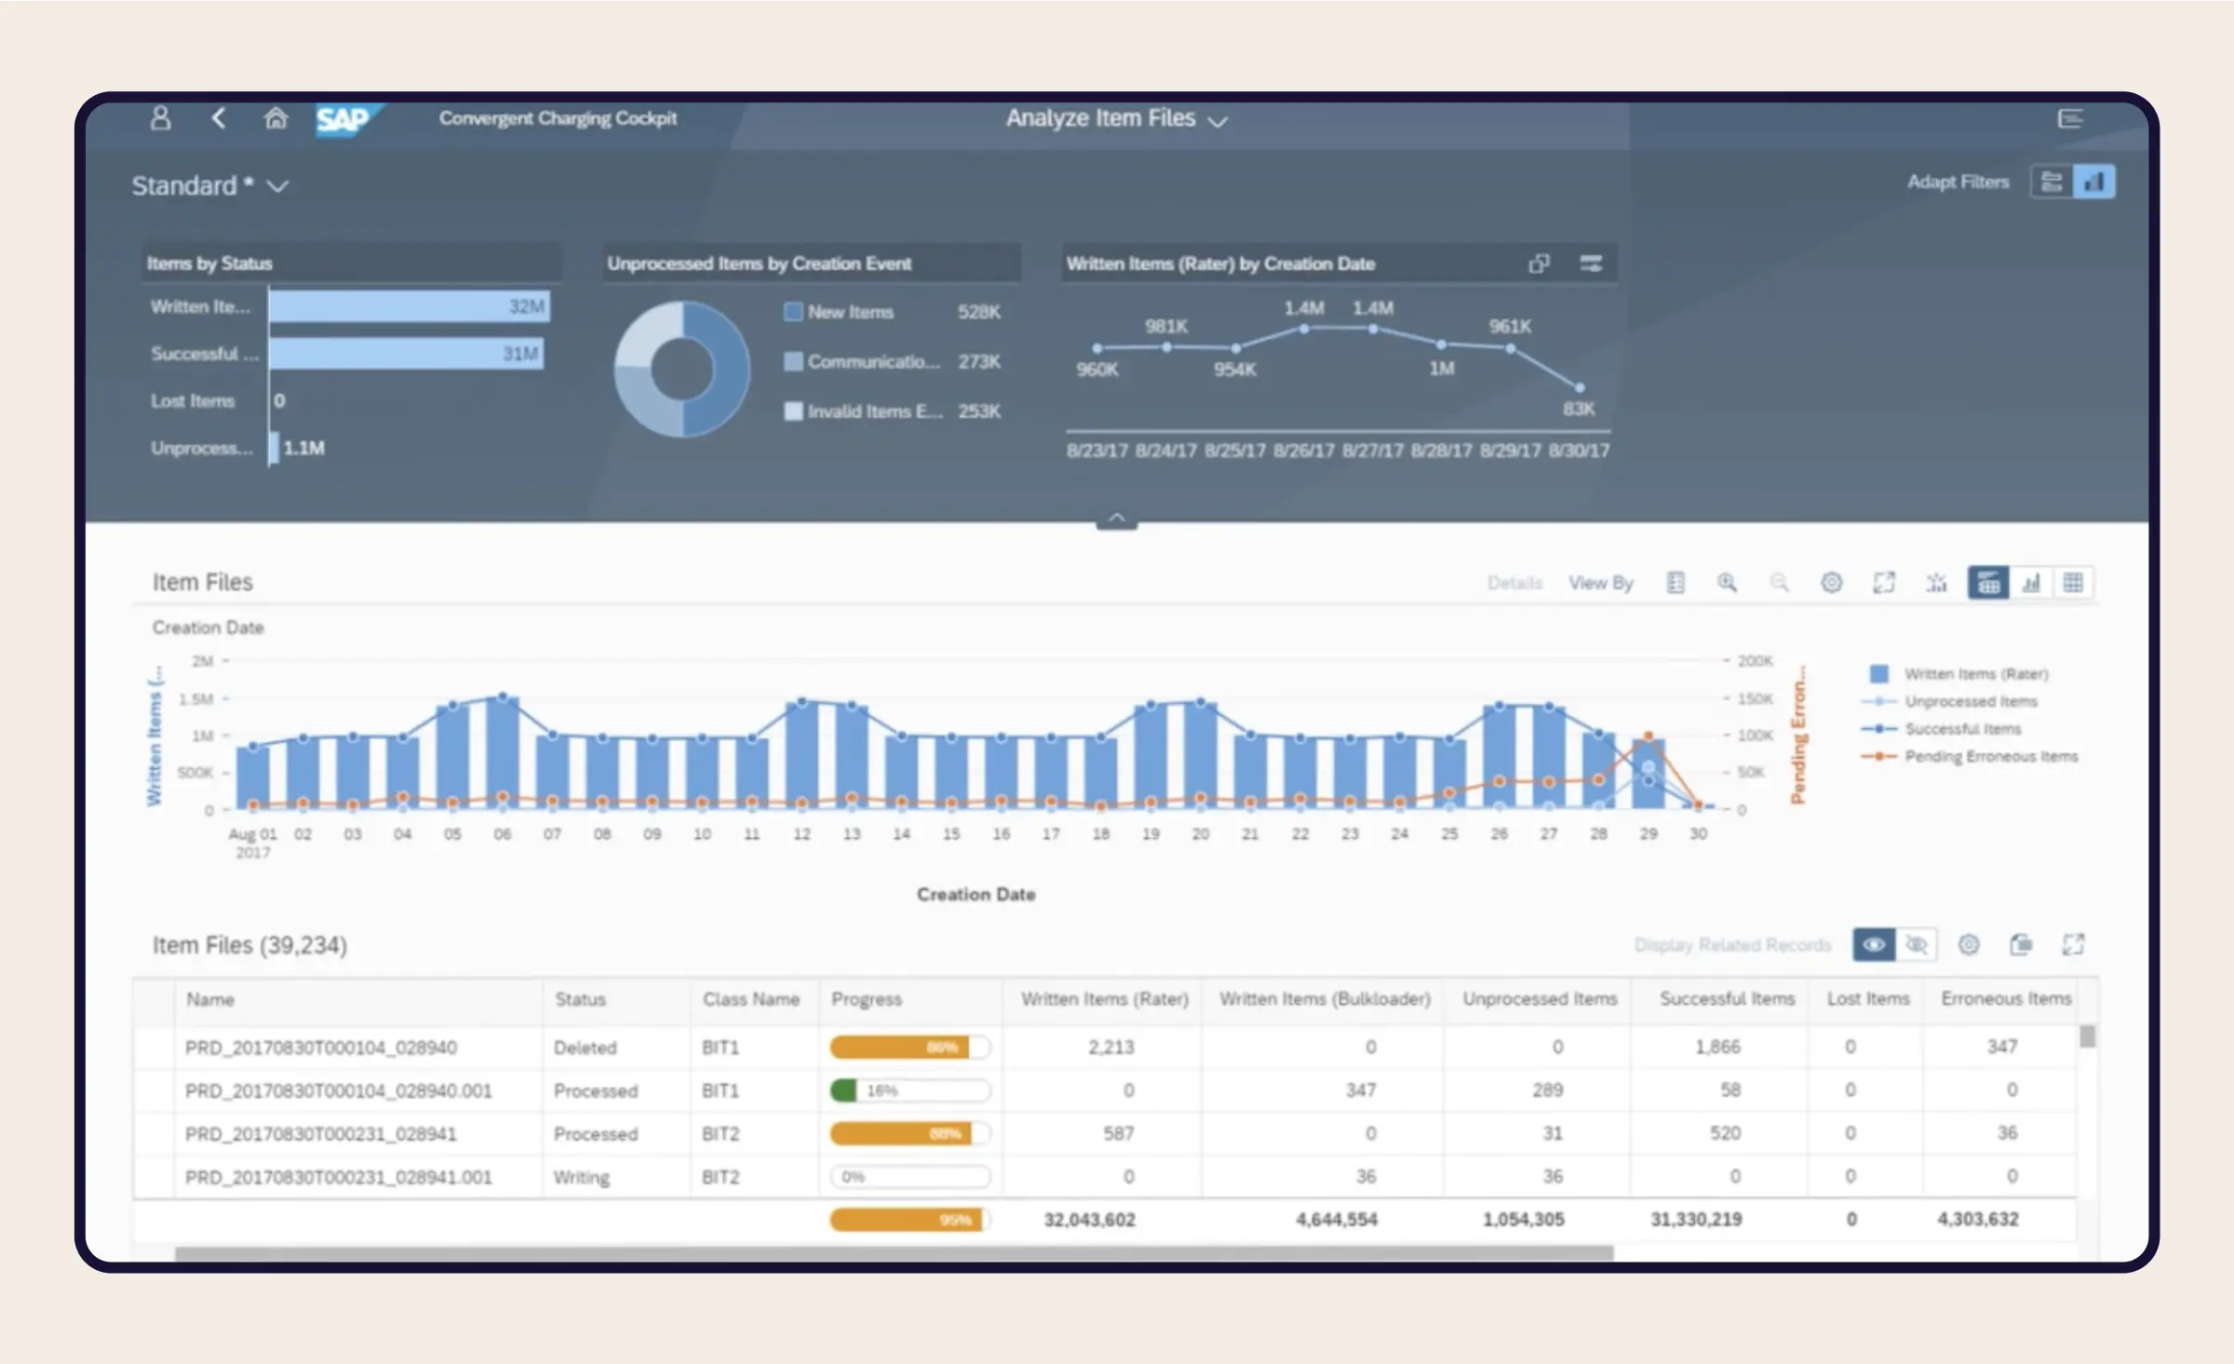Click the zoom out magnifier icon

[1776, 582]
